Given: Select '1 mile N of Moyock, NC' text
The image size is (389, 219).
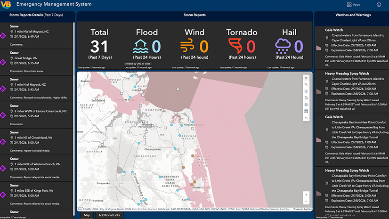Looking at the screenshot, I should click(x=30, y=85).
